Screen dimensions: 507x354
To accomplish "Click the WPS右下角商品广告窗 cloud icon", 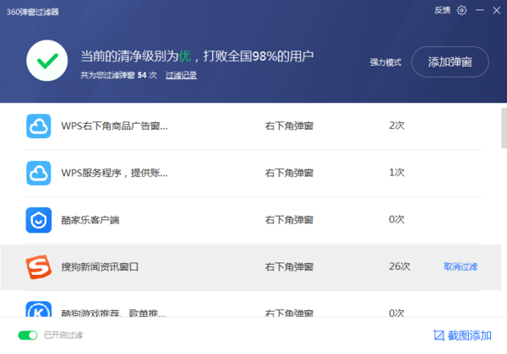I will pos(39,126).
